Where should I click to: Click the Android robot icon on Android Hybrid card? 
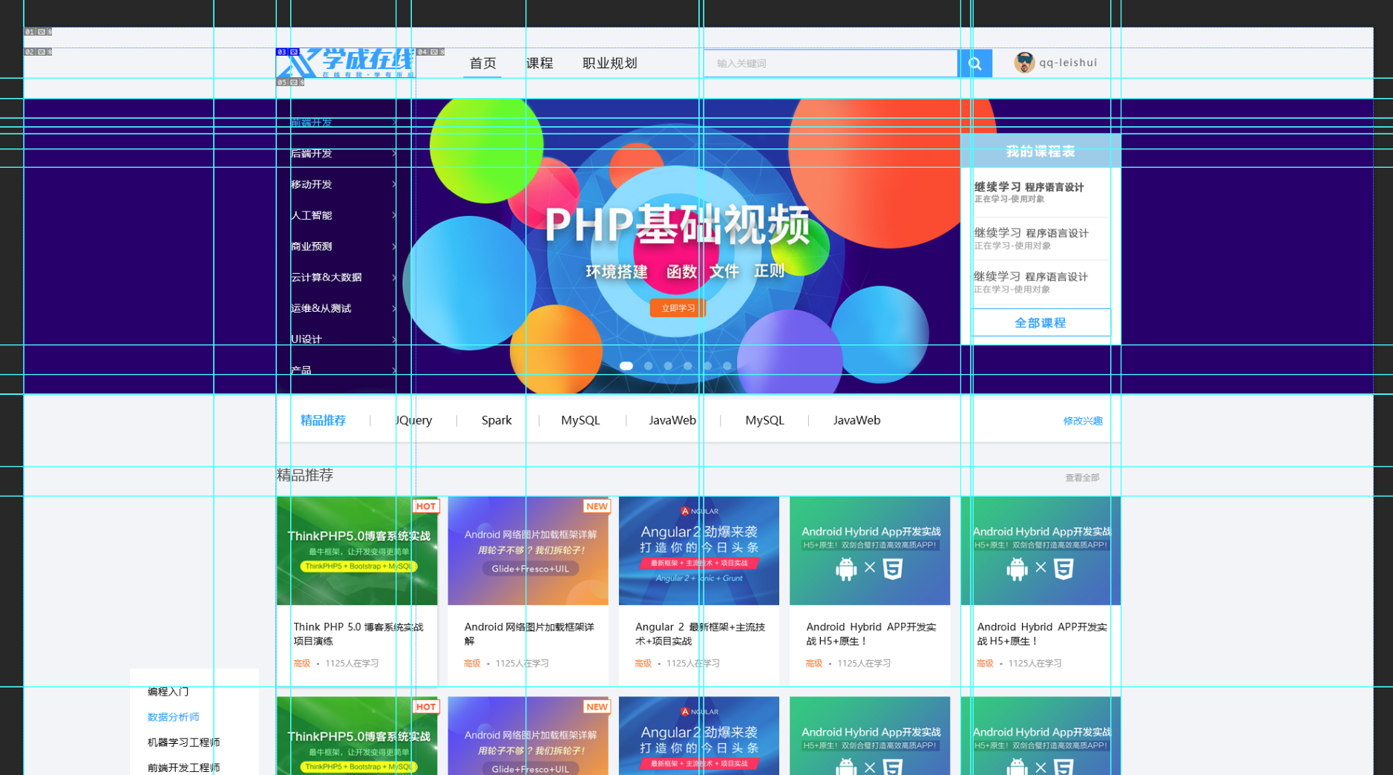pyautogui.click(x=846, y=569)
